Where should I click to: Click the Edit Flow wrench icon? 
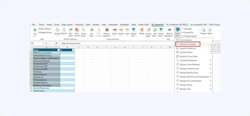click(155, 30)
